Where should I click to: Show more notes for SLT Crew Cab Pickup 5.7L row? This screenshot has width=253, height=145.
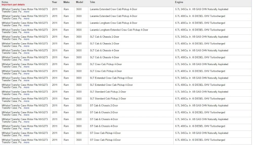27,67
